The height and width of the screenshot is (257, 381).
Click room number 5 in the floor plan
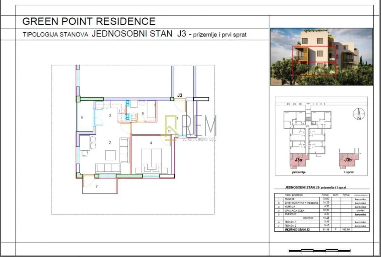[143, 113]
